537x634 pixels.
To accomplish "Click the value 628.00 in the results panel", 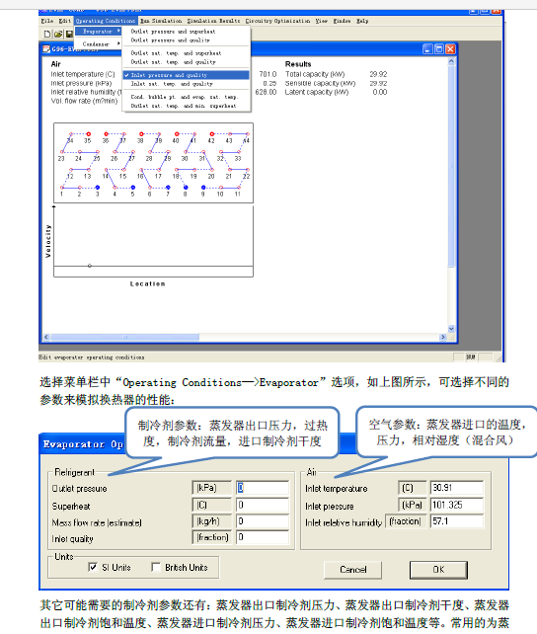I will click(266, 92).
